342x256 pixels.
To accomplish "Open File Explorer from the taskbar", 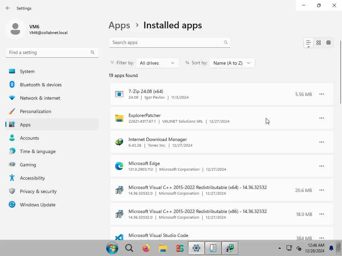I will click(x=163, y=248).
